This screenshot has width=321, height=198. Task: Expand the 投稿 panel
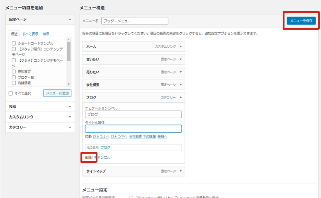(70, 106)
